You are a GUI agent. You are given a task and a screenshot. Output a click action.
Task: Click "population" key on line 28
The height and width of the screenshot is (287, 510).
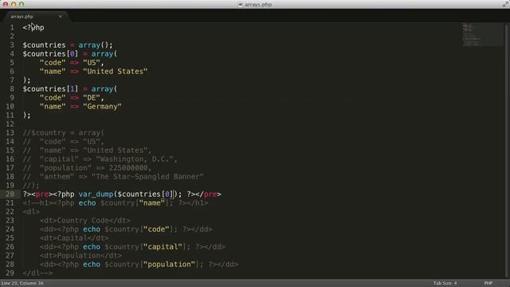pos(170,265)
